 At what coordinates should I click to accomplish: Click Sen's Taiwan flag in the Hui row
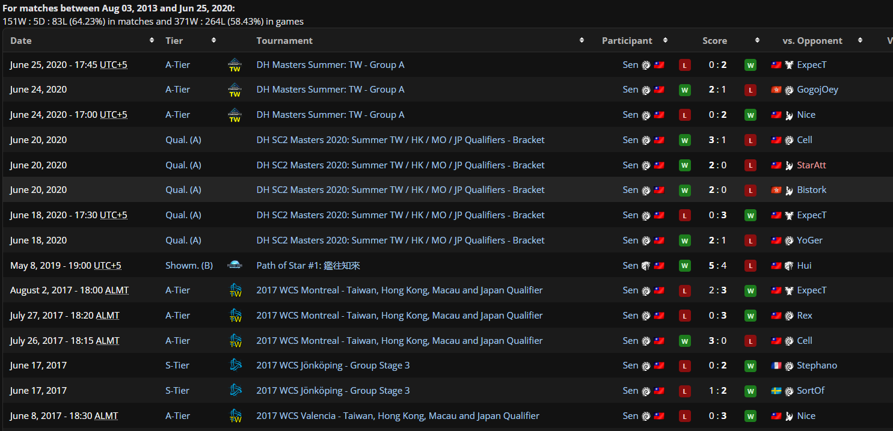pyautogui.click(x=659, y=266)
